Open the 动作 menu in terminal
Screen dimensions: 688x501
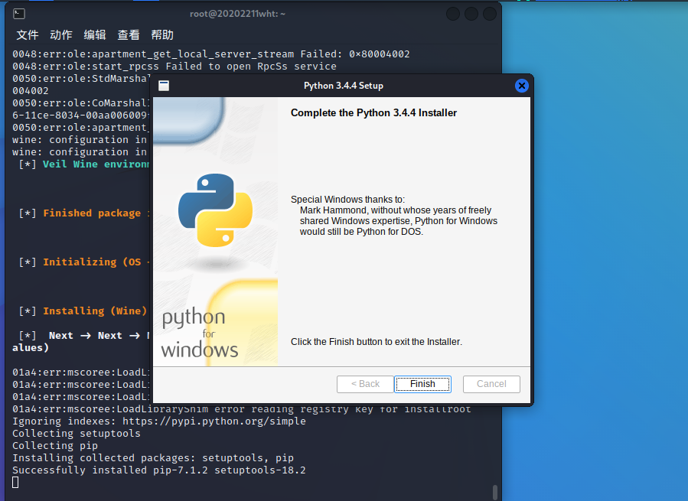[x=61, y=34]
